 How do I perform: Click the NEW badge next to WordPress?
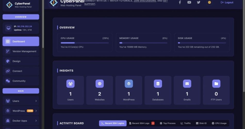(x=30, y=111)
